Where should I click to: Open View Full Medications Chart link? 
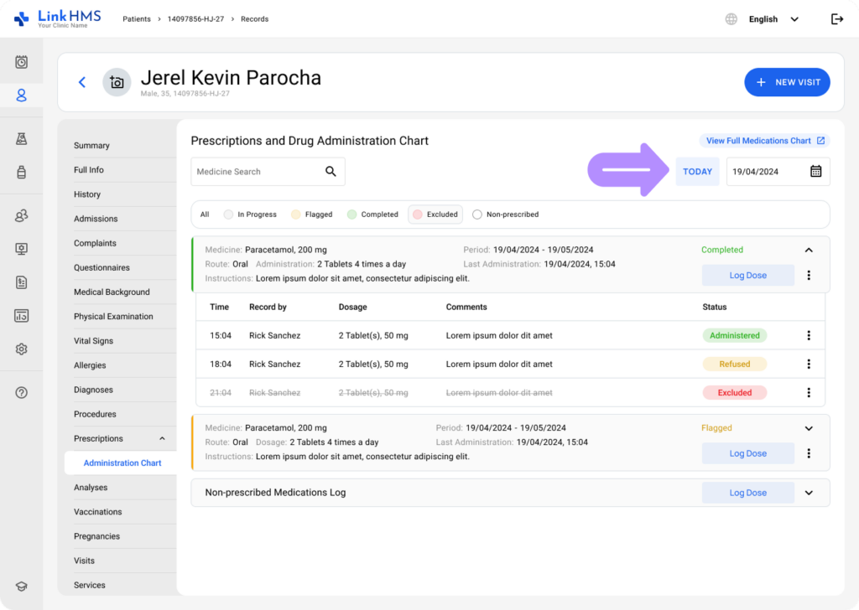[764, 141]
